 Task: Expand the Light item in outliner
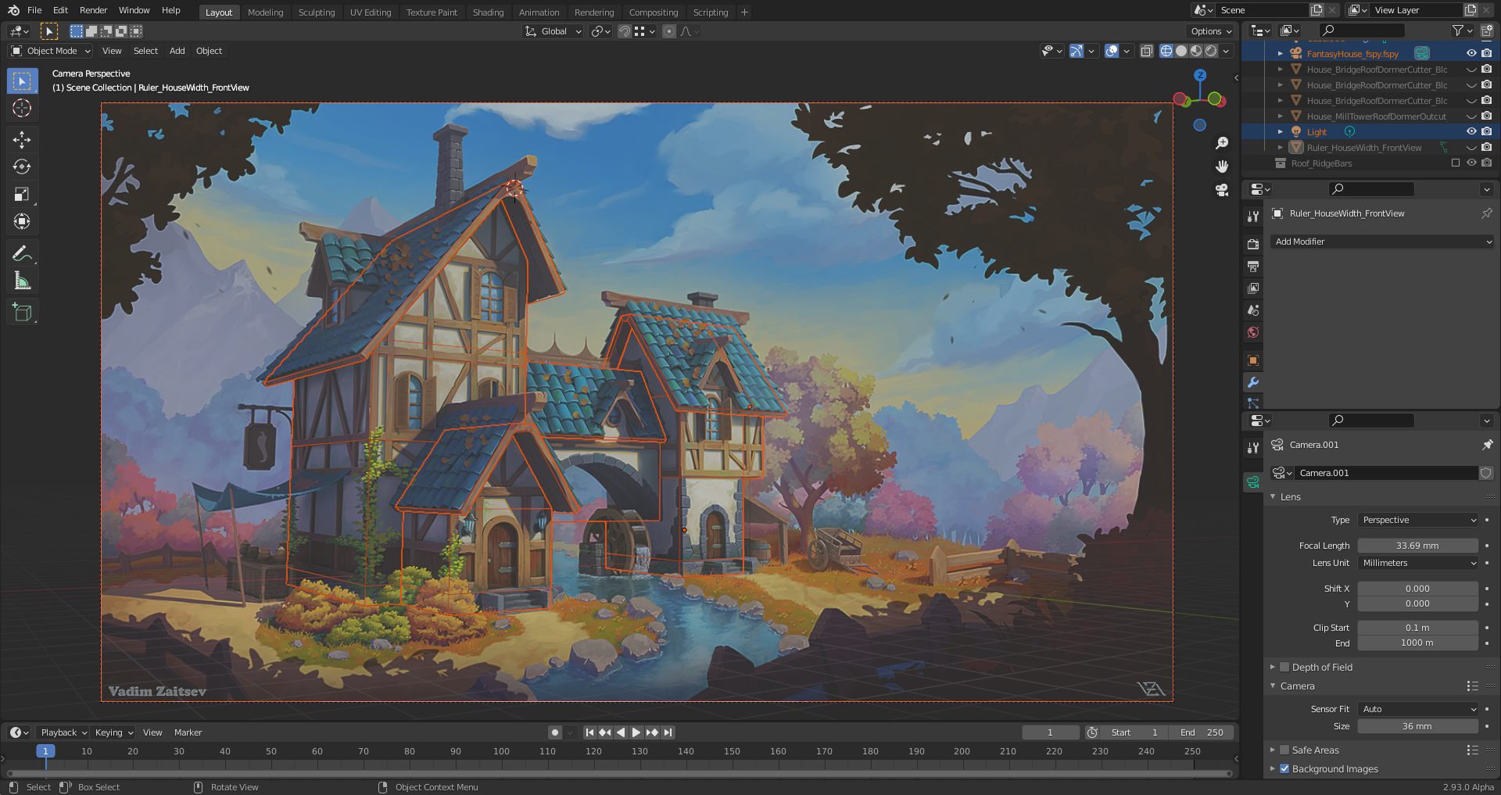[x=1281, y=132]
